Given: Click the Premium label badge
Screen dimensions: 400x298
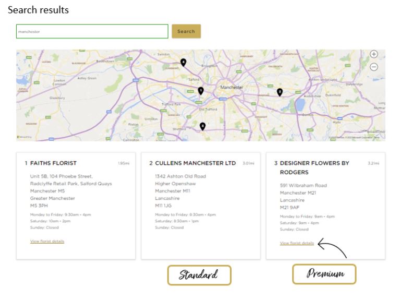Looking at the screenshot, I should coord(324,274).
